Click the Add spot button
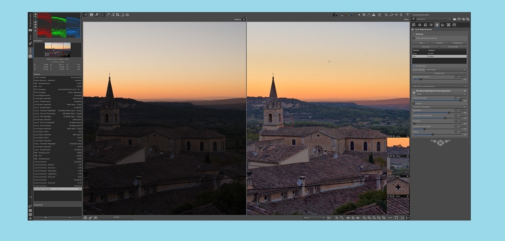The image size is (505, 241). tap(421, 43)
